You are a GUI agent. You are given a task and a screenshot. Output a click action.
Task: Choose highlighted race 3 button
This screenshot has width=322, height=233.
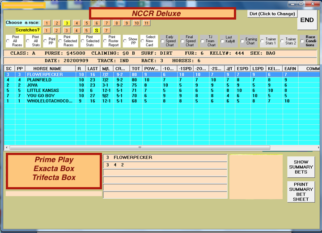pyautogui.click(x=67, y=23)
